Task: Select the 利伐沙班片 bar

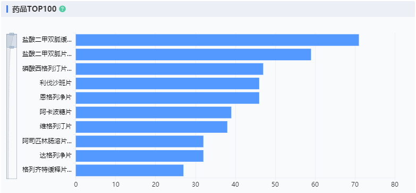Action: point(167,84)
